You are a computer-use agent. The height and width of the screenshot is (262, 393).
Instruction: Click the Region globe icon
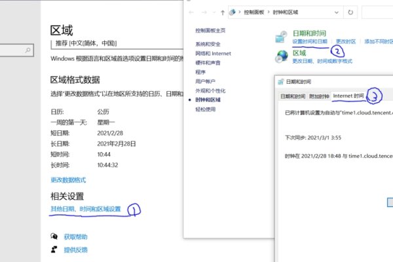[281, 56]
